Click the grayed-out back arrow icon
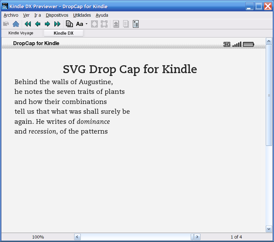 tap(6, 24)
